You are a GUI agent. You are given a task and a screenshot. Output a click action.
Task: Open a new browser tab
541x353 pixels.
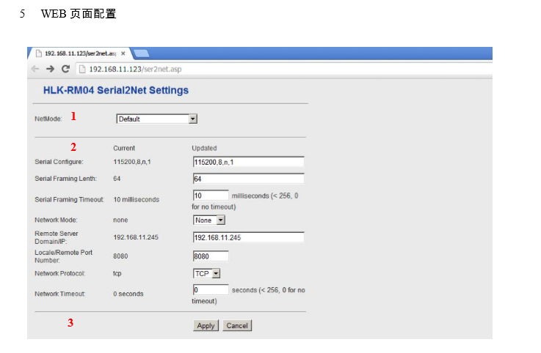coord(142,53)
